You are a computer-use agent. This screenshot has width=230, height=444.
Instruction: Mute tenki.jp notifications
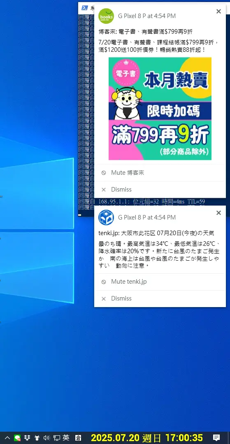[160, 282]
